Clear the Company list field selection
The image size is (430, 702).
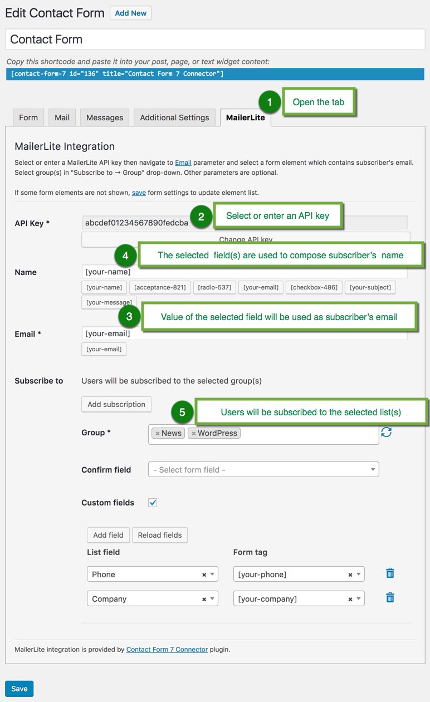(x=204, y=599)
